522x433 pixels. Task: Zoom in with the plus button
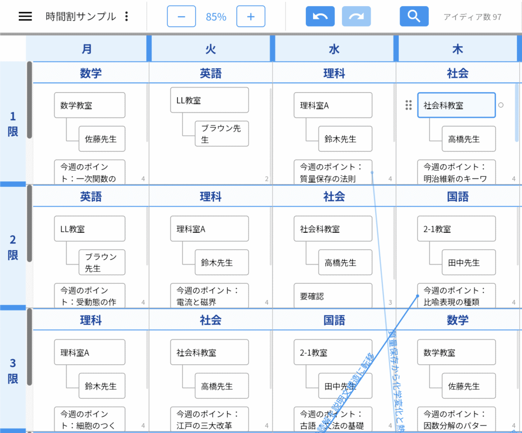[x=251, y=16]
